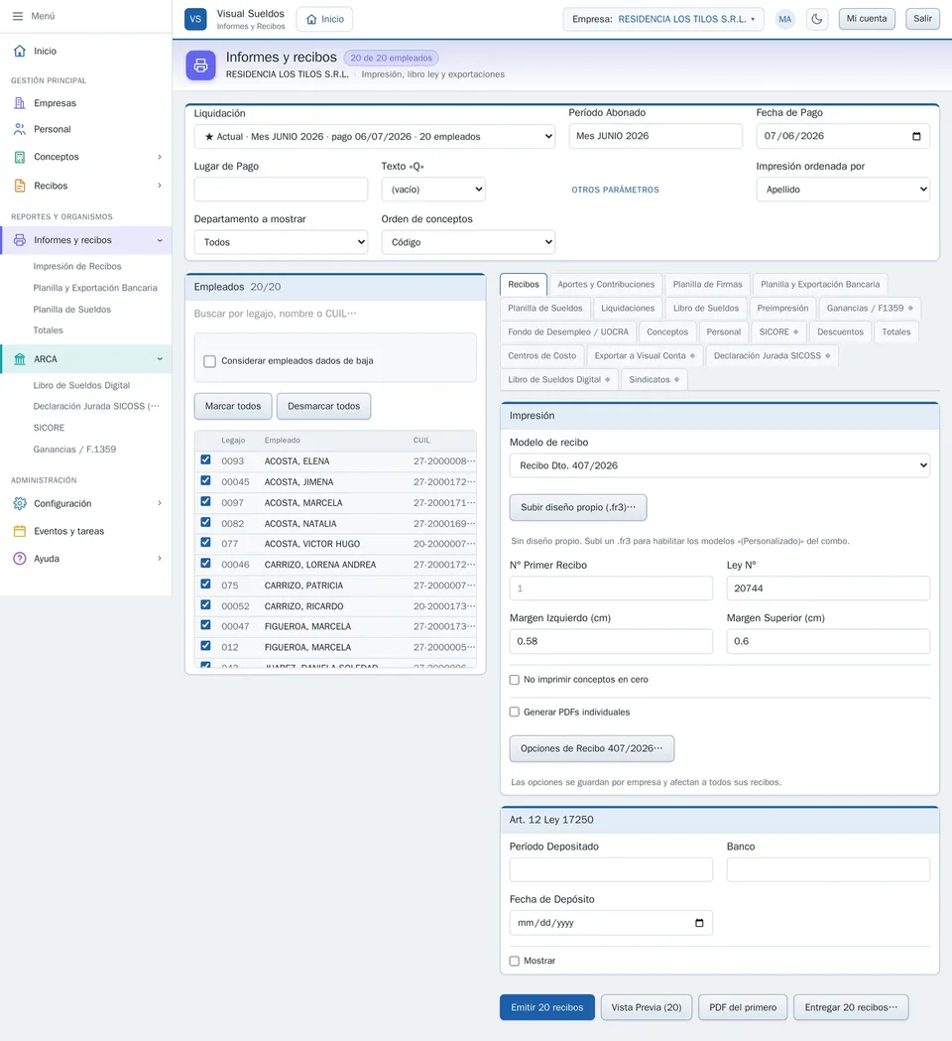Screen dimensions: 952x1041
Task: Click the Ayuda question mark icon
Action: tap(20, 559)
